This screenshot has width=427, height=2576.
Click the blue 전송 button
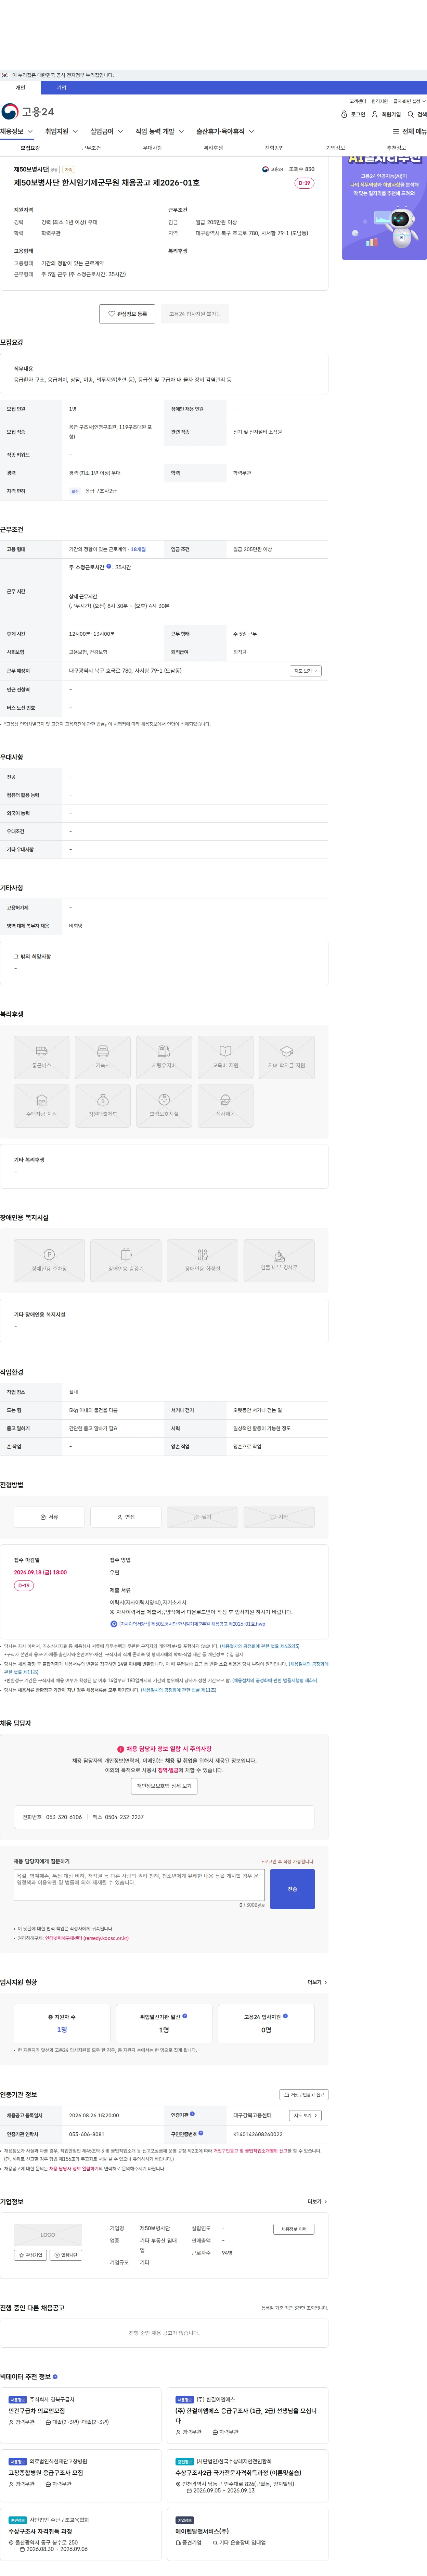(292, 1889)
